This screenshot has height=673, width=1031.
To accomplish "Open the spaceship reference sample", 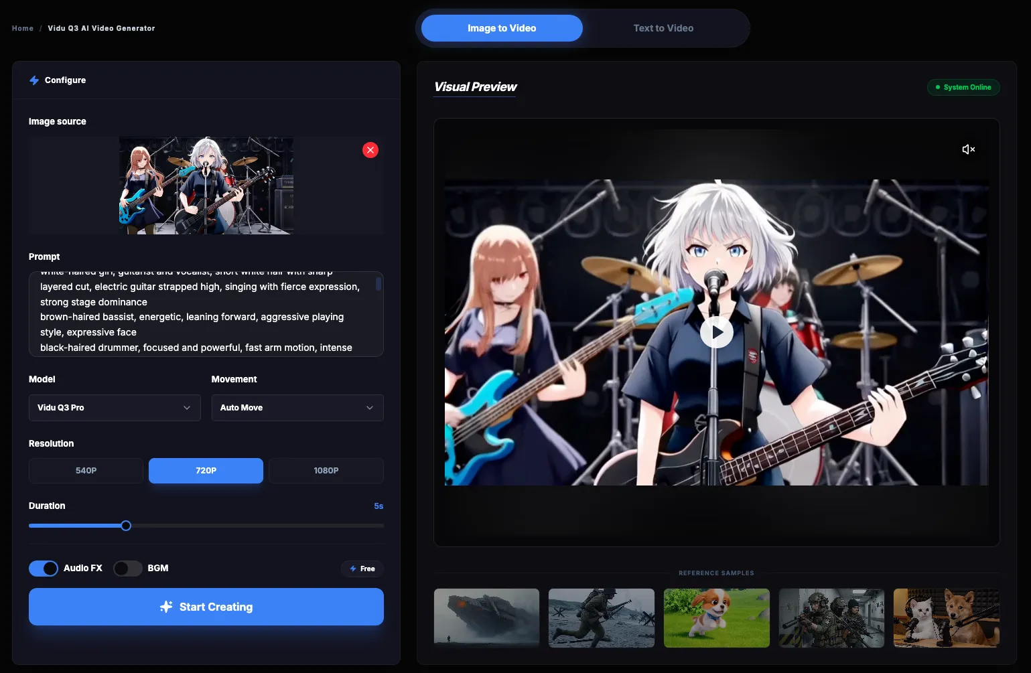I will (486, 617).
